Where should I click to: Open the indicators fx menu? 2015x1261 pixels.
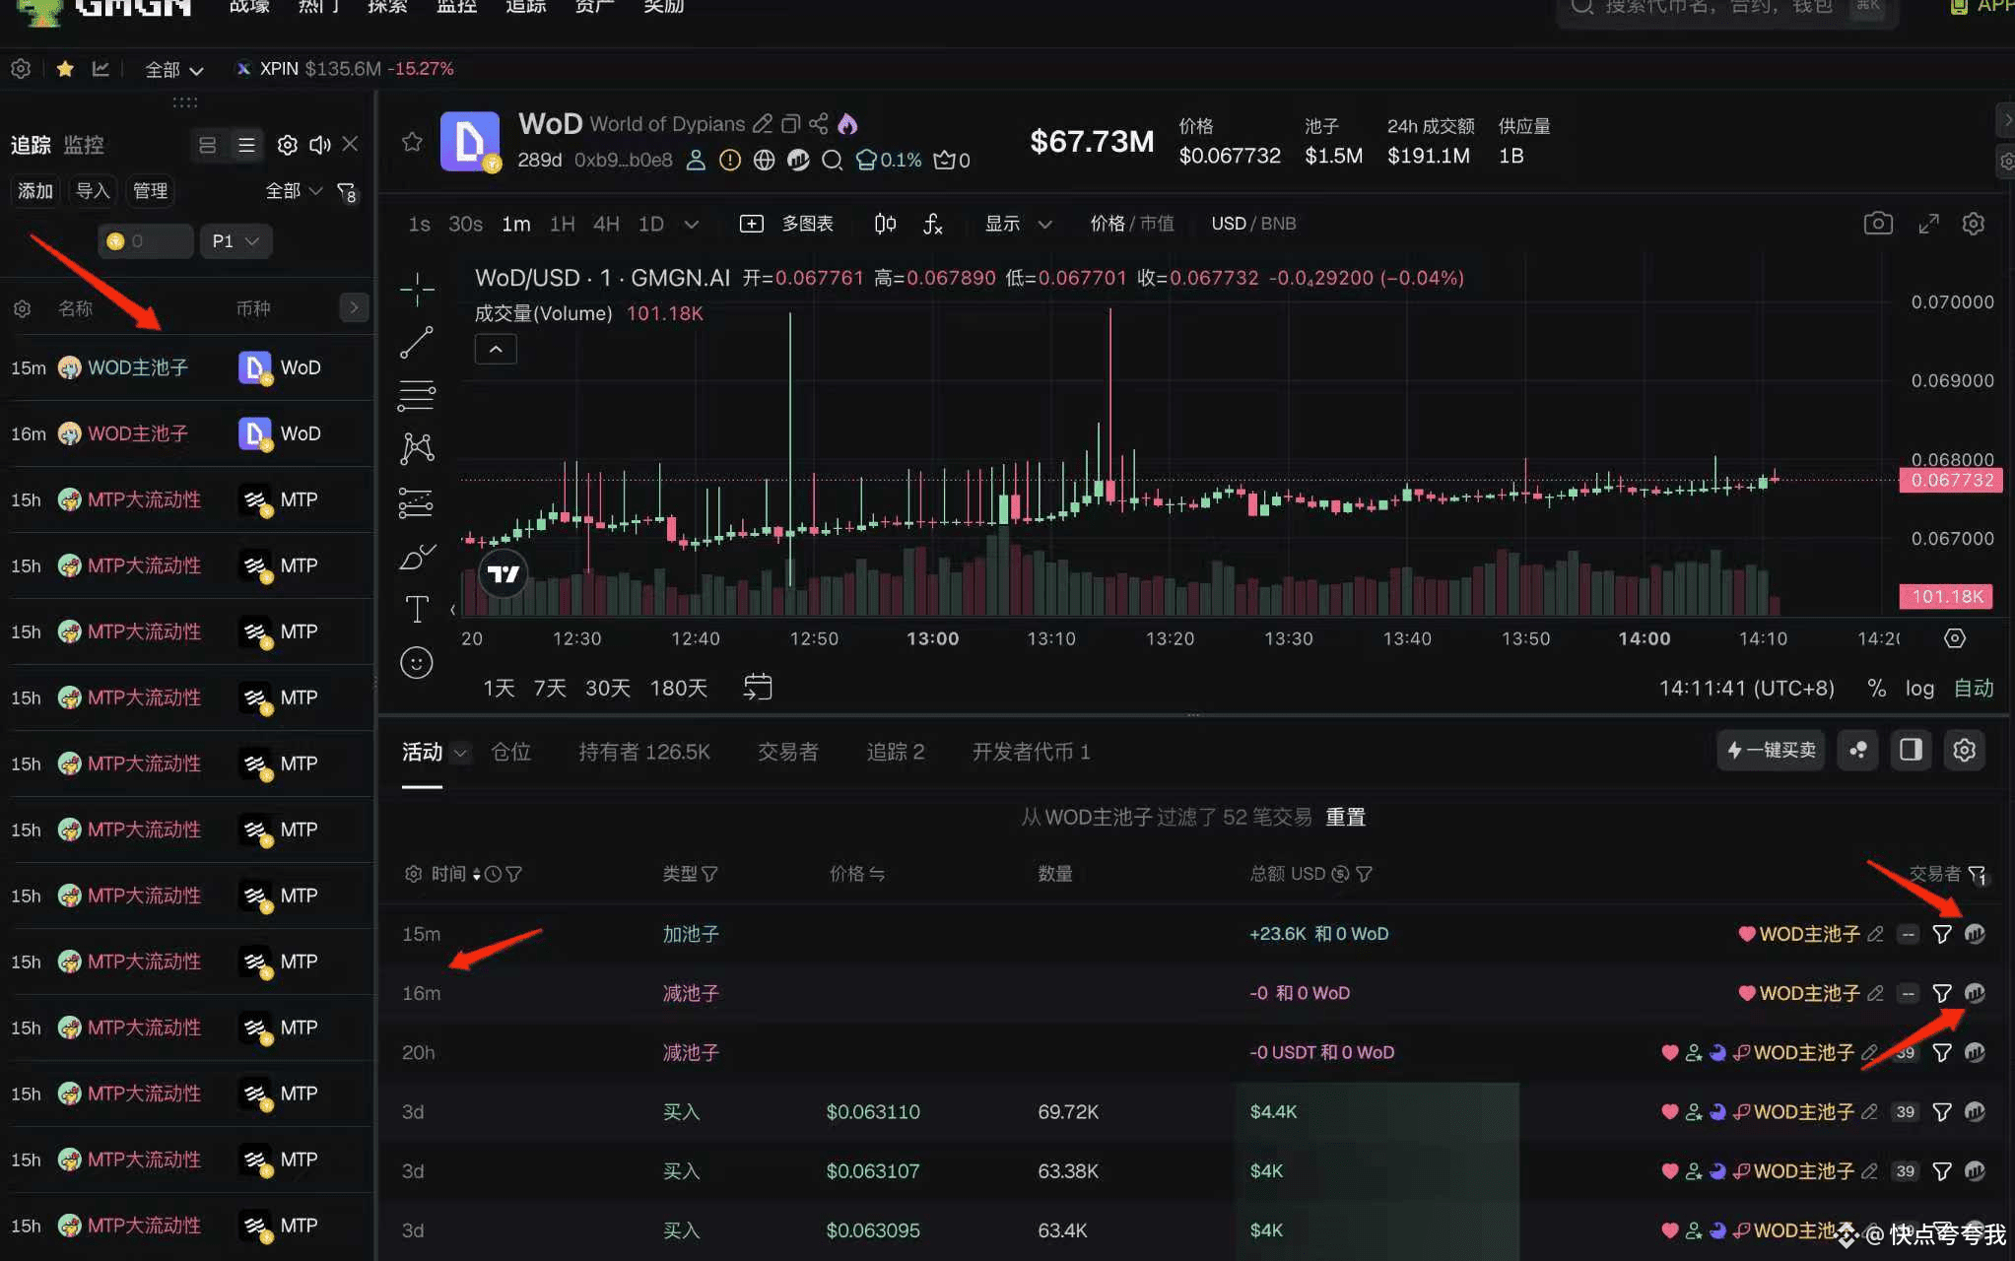click(x=932, y=224)
